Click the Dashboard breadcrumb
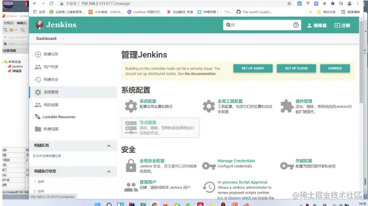The image size is (368, 206). tap(46, 38)
